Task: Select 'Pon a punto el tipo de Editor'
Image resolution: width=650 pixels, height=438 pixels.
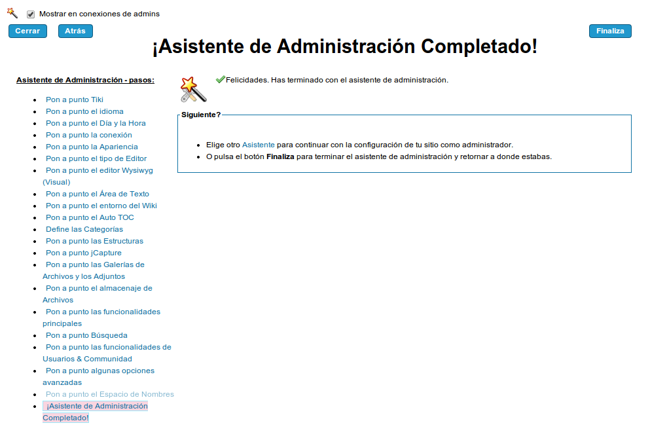Action: click(96, 158)
